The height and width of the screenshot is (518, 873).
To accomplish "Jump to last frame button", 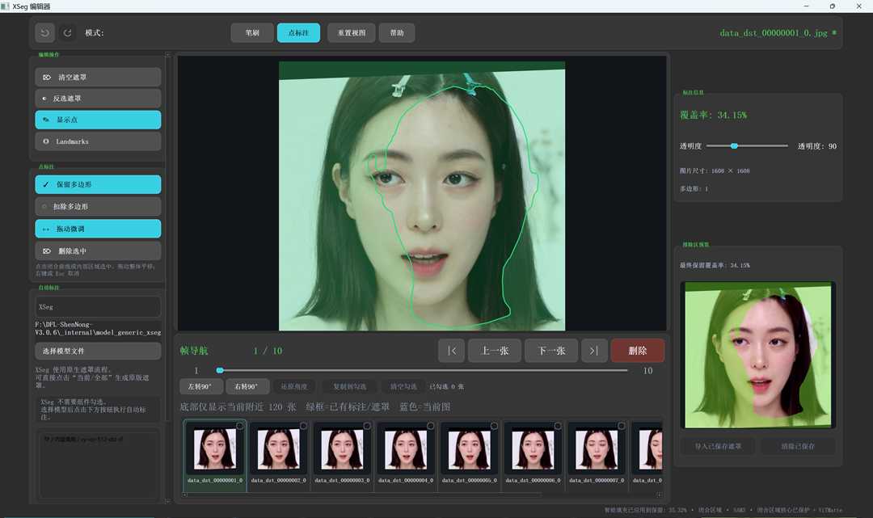I will (594, 351).
